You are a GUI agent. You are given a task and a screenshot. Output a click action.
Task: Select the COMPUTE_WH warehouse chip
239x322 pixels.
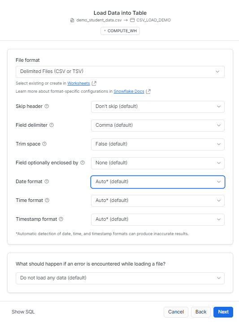pyautogui.click(x=120, y=31)
